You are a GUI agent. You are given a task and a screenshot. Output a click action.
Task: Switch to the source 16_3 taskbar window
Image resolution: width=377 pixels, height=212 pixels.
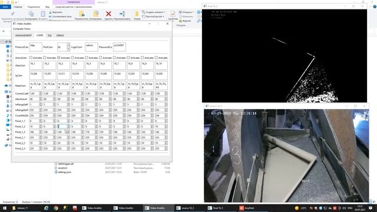[x=190, y=208]
